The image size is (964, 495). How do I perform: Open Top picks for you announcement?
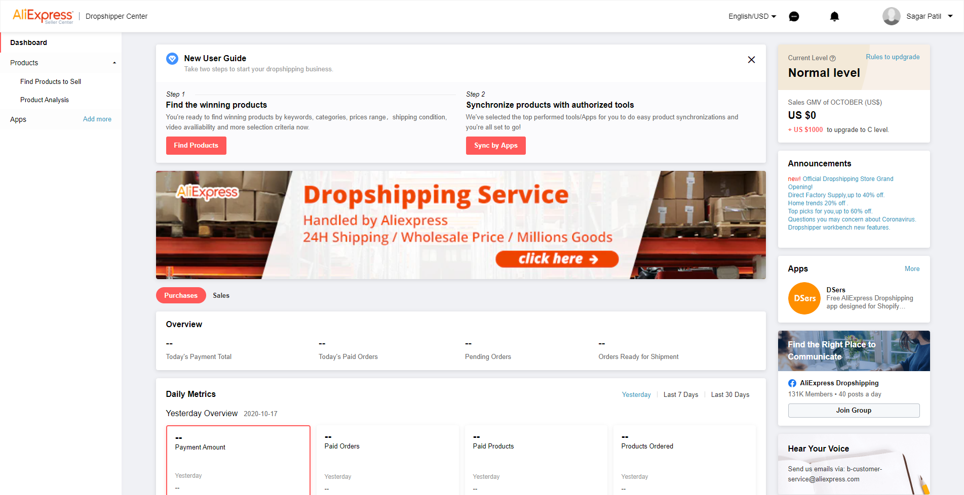pyautogui.click(x=830, y=211)
